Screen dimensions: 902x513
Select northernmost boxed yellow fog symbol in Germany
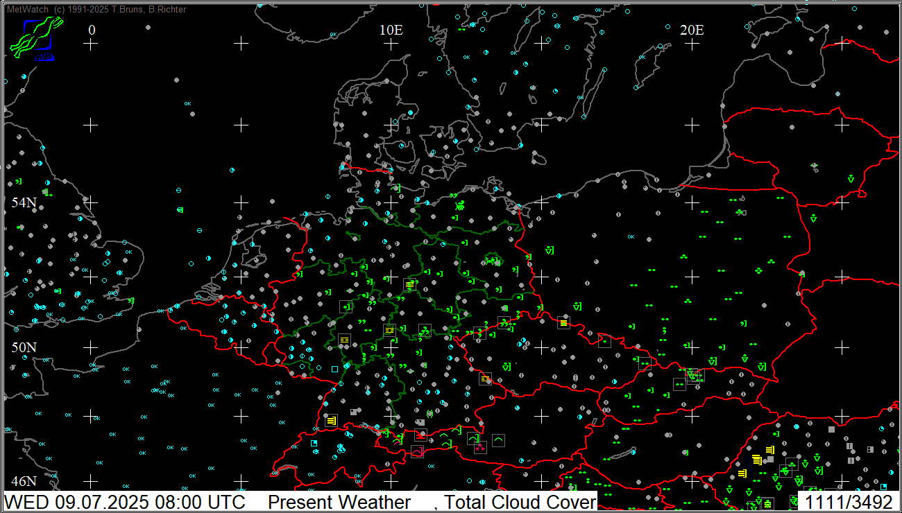click(409, 284)
